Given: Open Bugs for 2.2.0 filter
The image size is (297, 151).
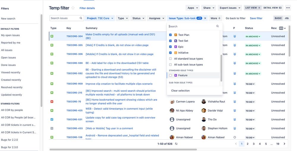Looking at the screenshot, I should tap(10, 140).
